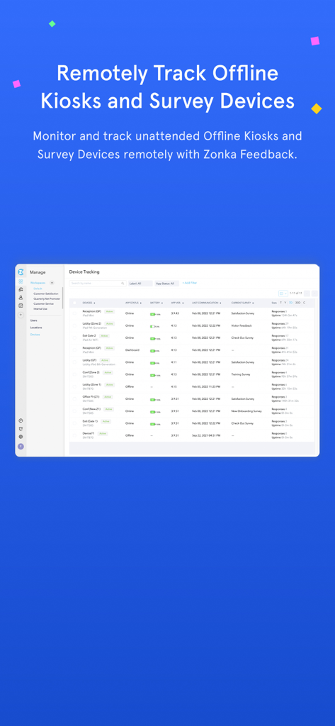Click the Device71 row name
Screen dimensions: 335x726
[89, 433]
